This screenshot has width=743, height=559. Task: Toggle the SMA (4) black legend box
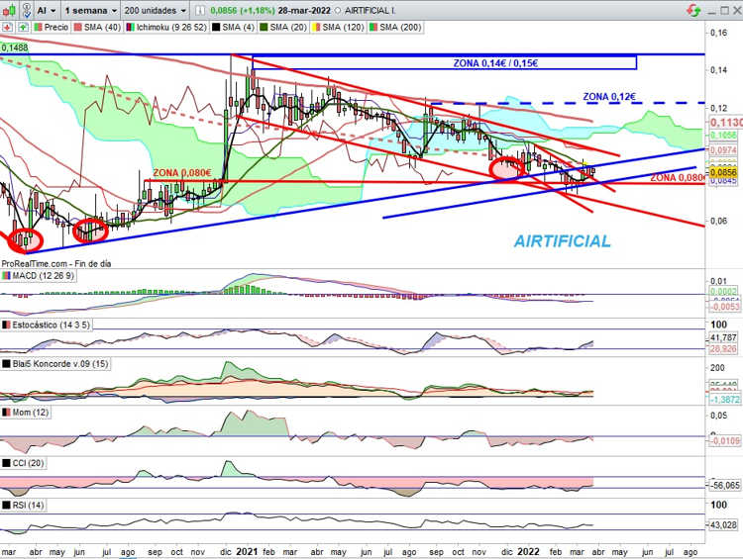pos(216,28)
